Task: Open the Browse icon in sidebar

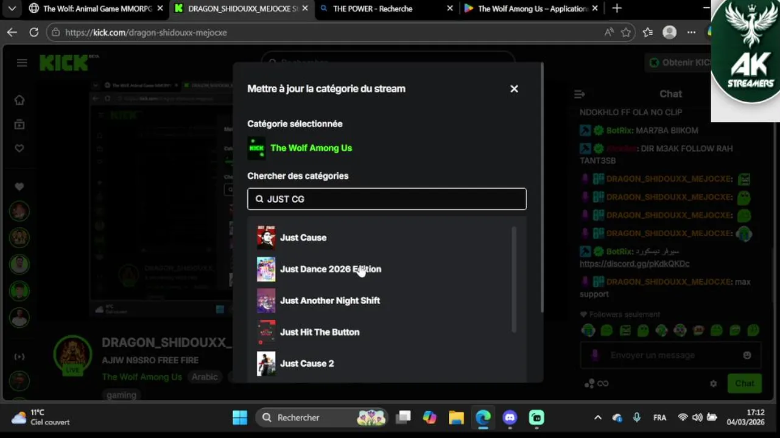Action: coord(19,124)
